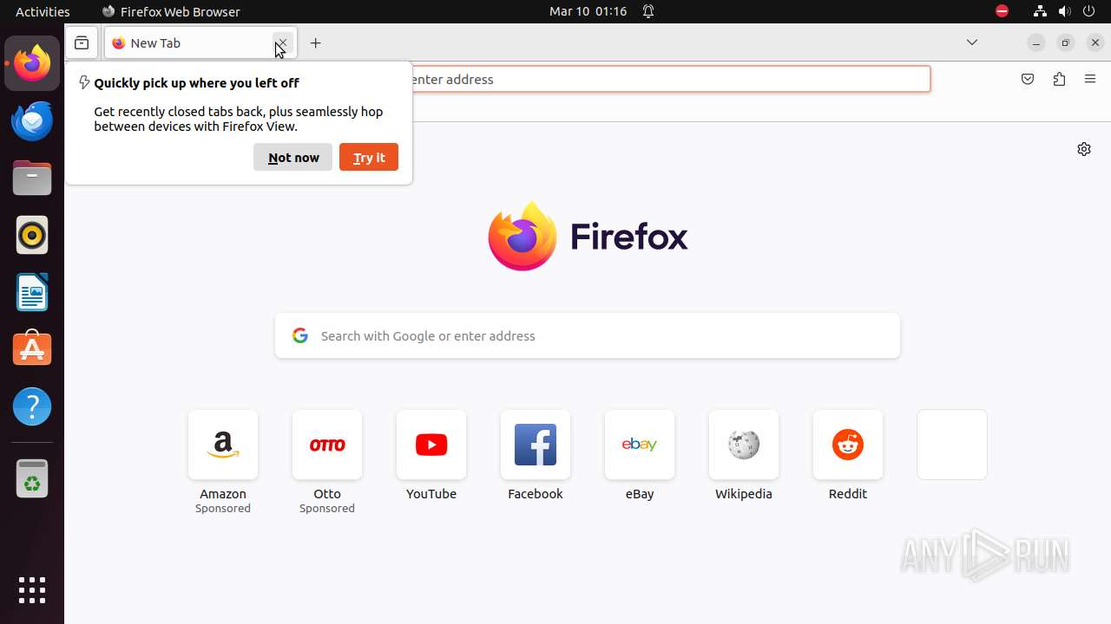Viewport: 1111px width, 624px height.
Task: Open Firefox Web Browser app menu
Action: [171, 11]
